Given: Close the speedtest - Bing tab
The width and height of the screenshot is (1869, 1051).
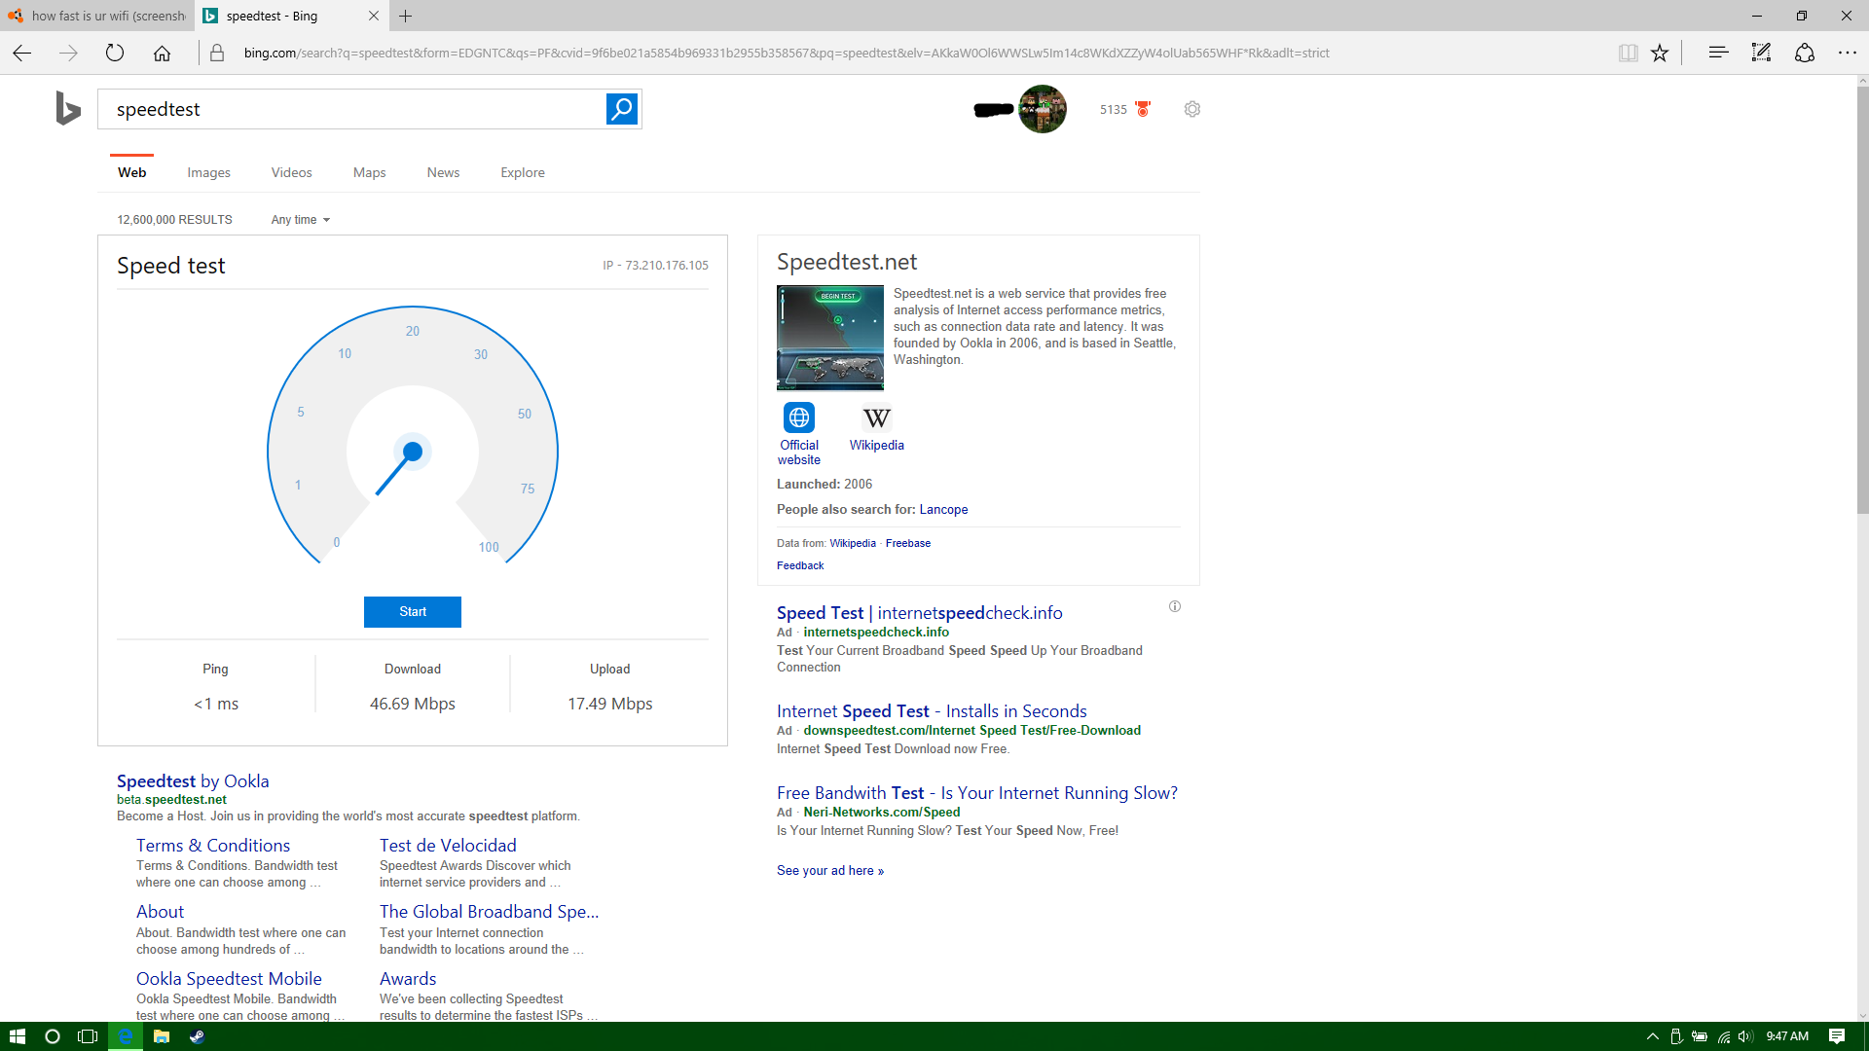Looking at the screenshot, I should tap(374, 16).
